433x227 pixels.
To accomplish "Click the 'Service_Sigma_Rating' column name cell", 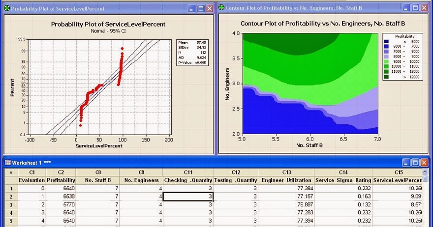I will click(343, 180).
